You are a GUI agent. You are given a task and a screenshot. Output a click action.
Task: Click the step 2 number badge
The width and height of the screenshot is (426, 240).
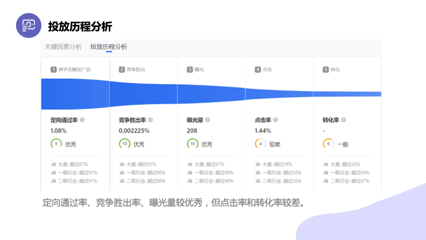(122, 69)
